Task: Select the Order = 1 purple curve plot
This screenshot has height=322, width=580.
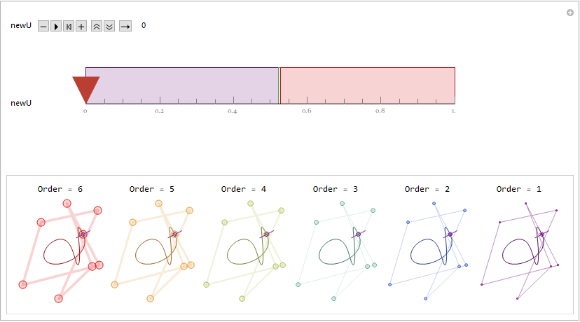Action: 520,251
